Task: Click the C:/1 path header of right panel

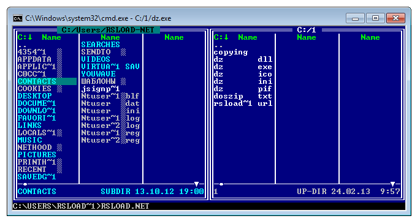Action: (x=307, y=29)
